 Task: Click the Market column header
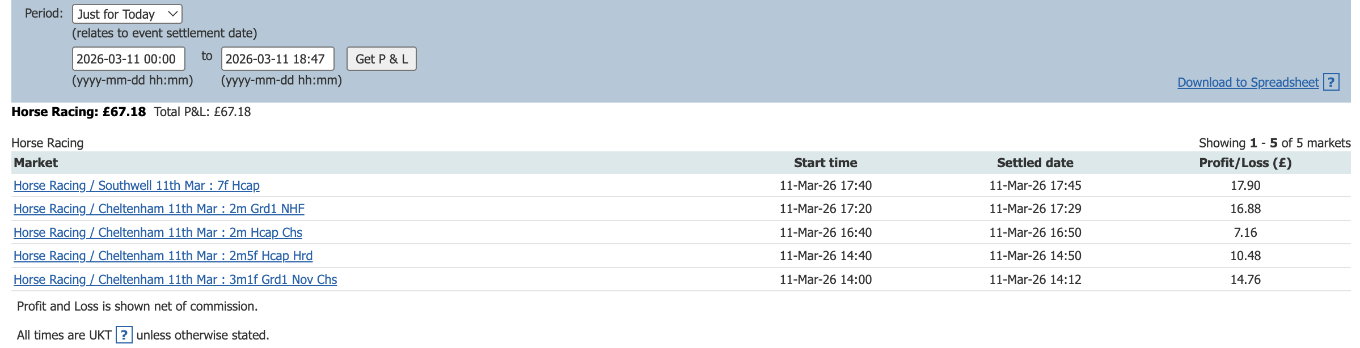[x=36, y=163]
